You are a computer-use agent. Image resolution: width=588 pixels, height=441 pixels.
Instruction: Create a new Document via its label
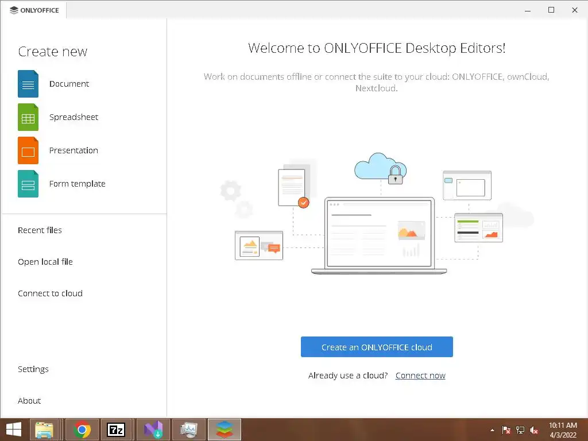(69, 84)
